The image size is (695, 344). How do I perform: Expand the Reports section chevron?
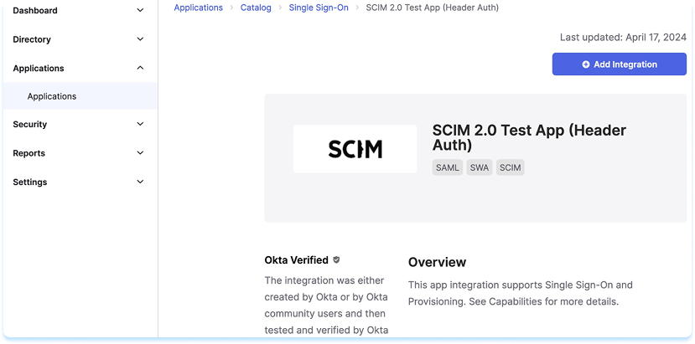(140, 153)
